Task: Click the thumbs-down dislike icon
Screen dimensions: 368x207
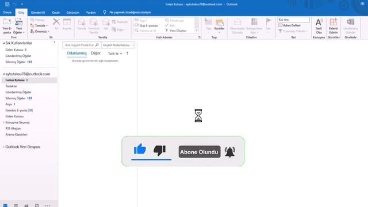Action: click(160, 151)
